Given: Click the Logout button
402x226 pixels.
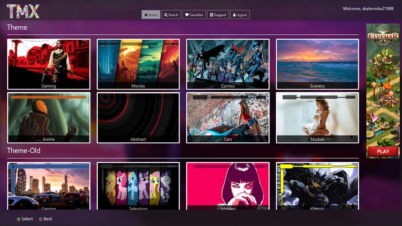Looking at the screenshot, I should click(x=240, y=15).
